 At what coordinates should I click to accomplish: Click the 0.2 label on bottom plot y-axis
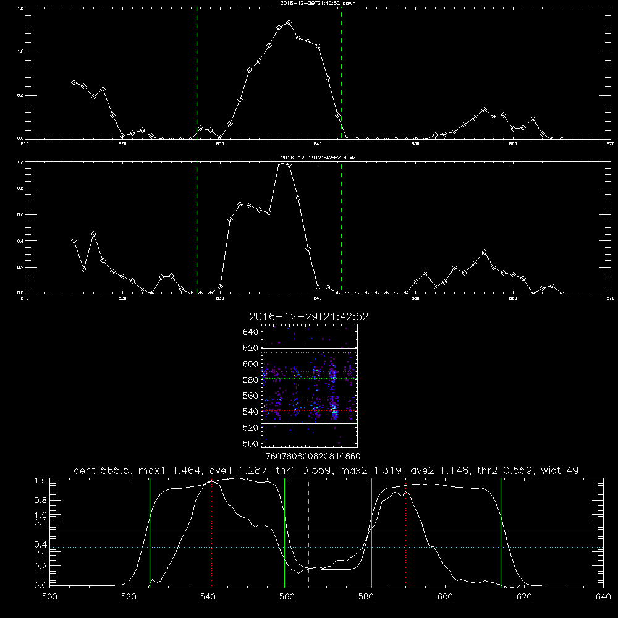pyautogui.click(x=41, y=566)
